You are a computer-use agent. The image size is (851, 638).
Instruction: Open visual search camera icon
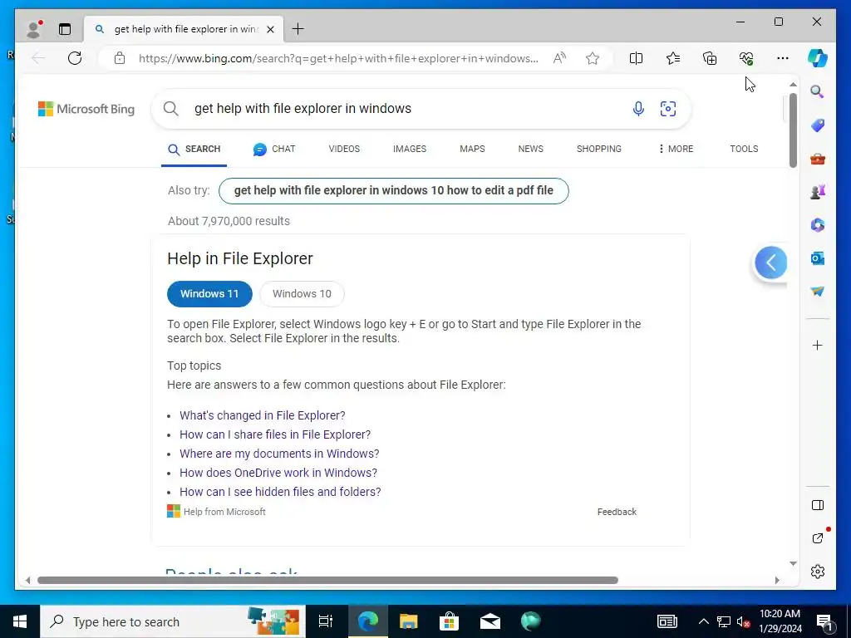pyautogui.click(x=668, y=109)
